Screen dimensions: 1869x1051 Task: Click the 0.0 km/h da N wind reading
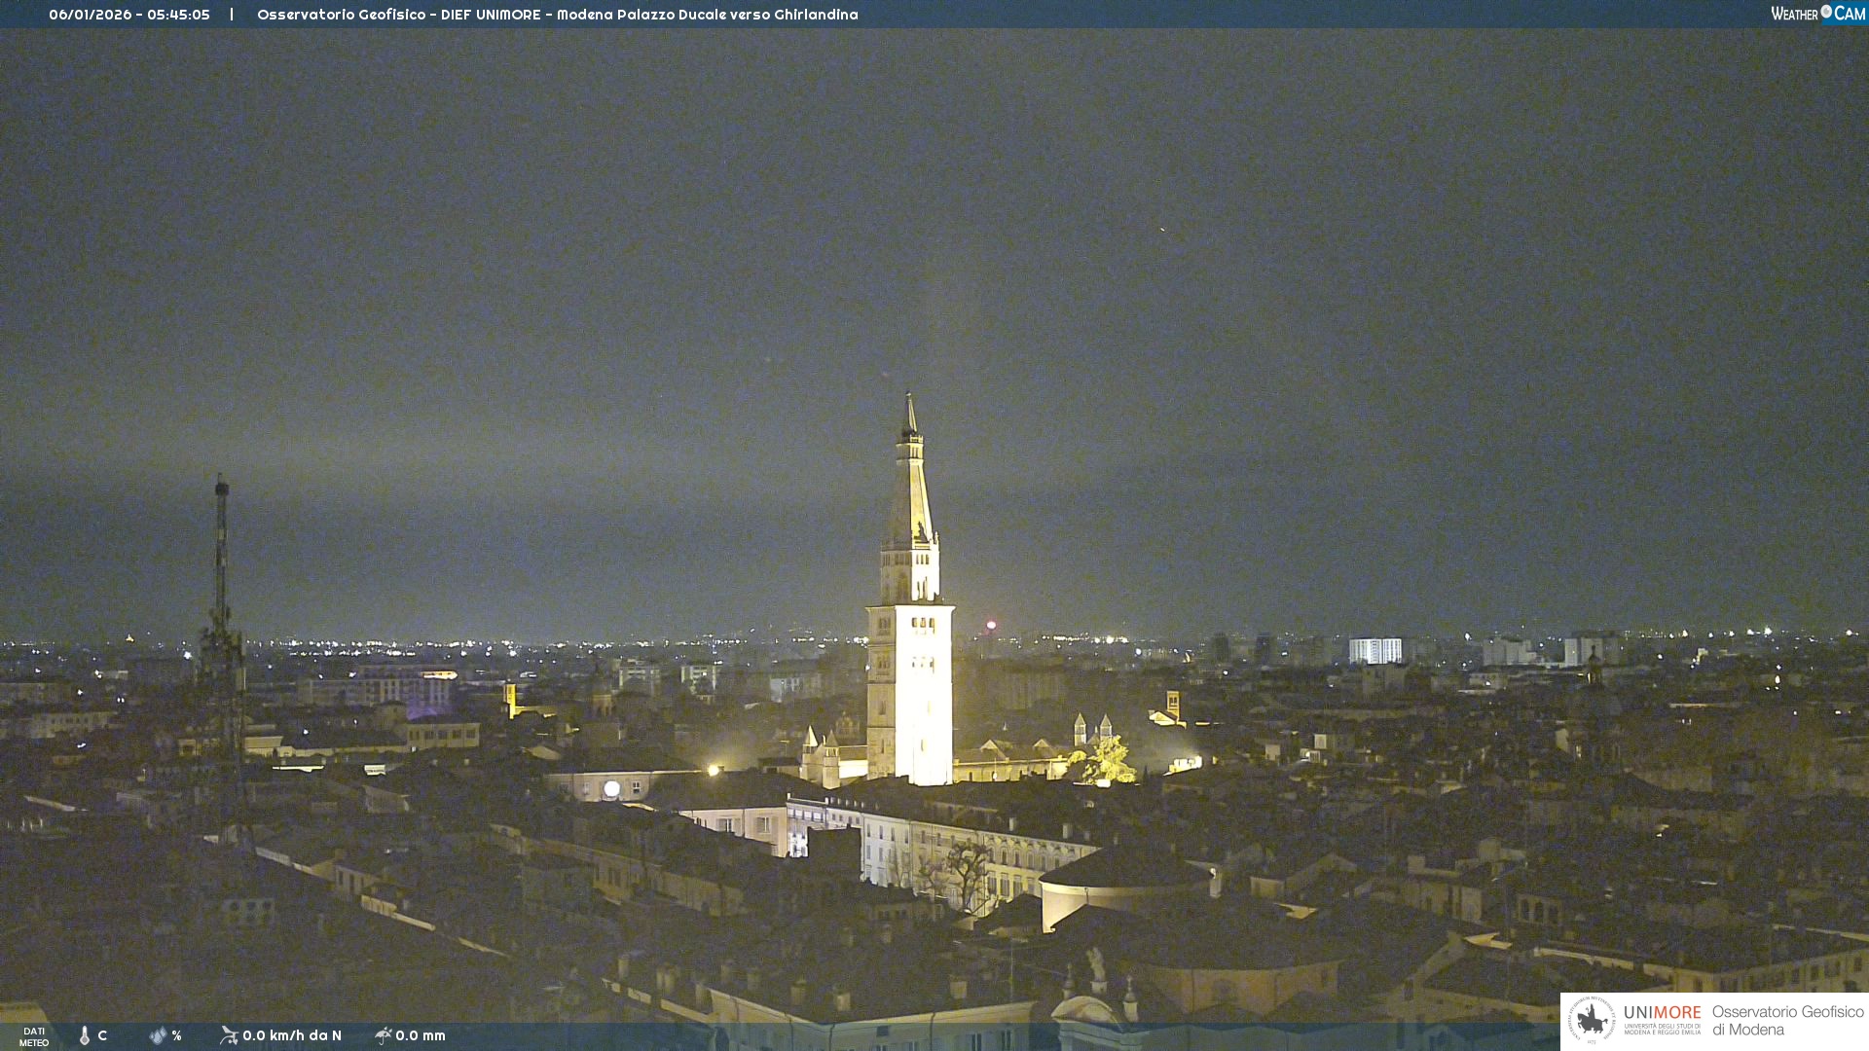[292, 1035]
